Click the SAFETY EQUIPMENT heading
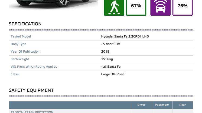 coord(31,90)
